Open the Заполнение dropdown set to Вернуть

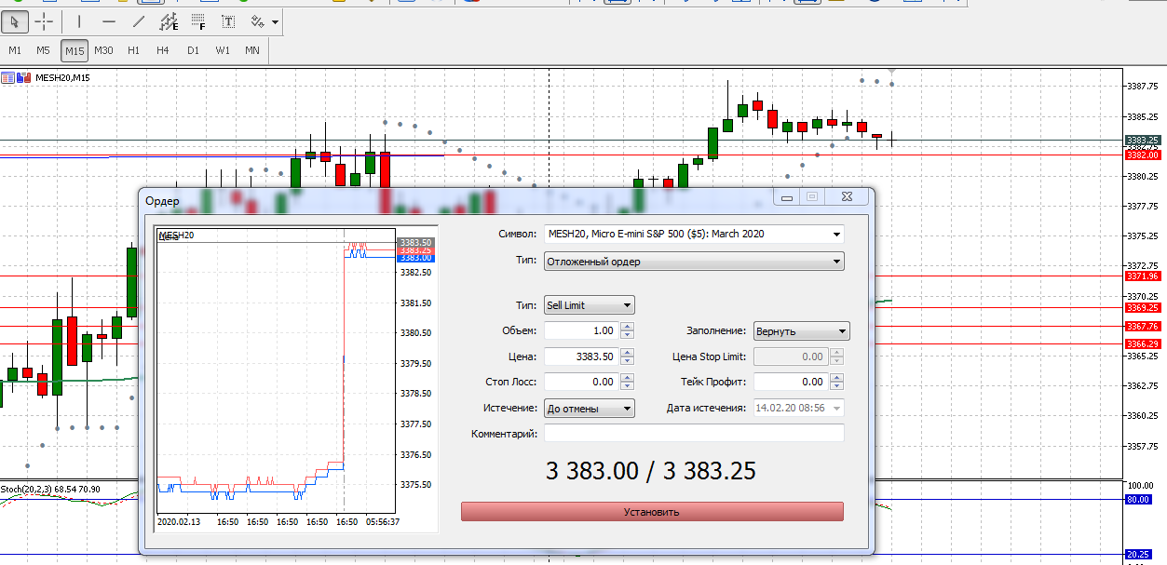pyautogui.click(x=801, y=330)
